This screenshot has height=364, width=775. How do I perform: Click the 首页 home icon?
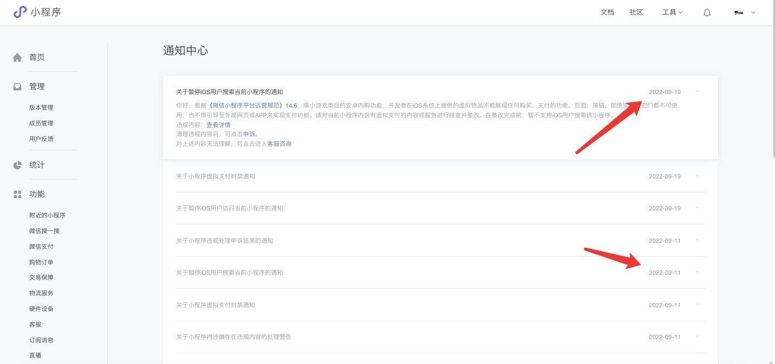17,57
